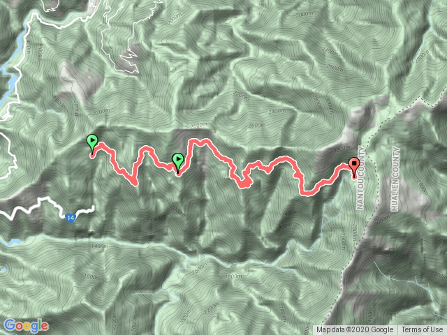Open the Terms of Use link

422,329
